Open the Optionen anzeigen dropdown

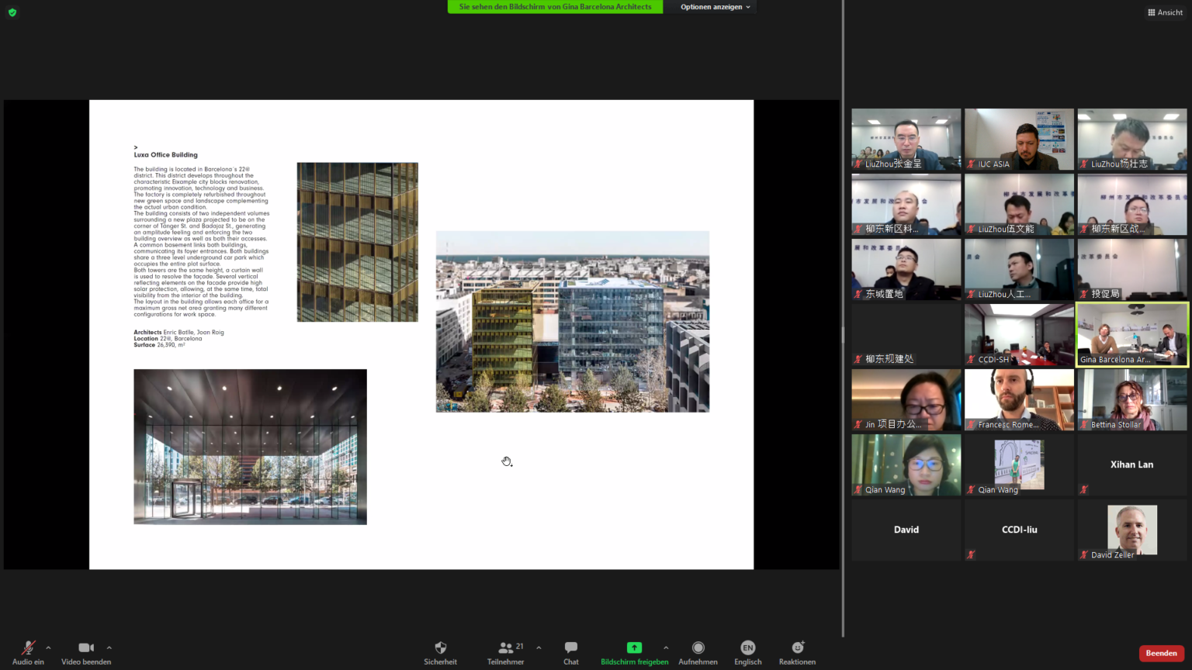(x=715, y=7)
